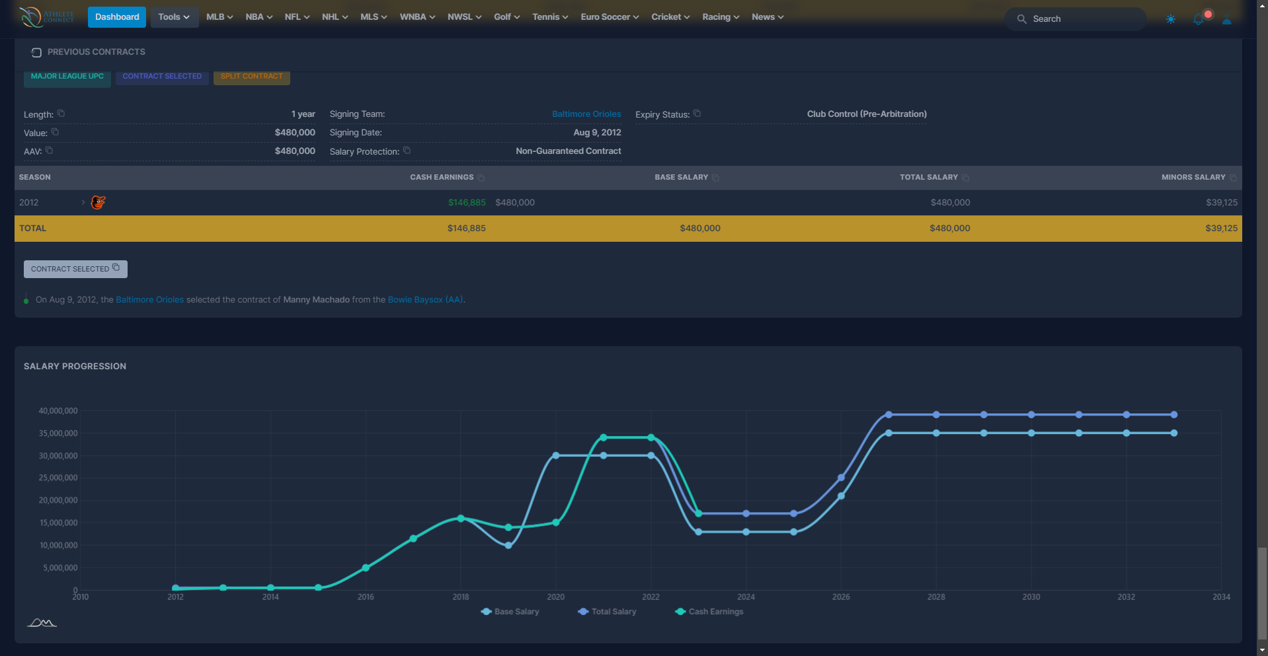1268x656 pixels.
Task: Click the chart style icon below graph
Action: point(42,622)
